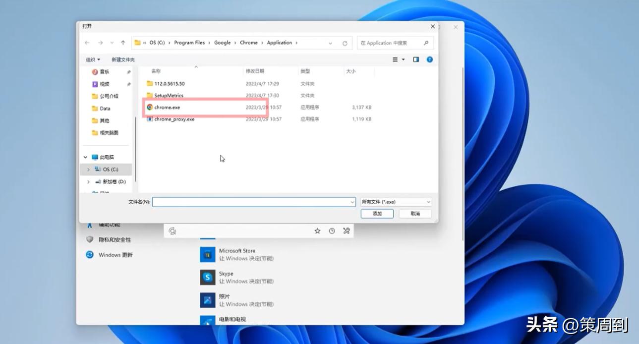This screenshot has height=344, width=639.
Task: Expand the OS (C:) tree node
Action: pos(88,170)
